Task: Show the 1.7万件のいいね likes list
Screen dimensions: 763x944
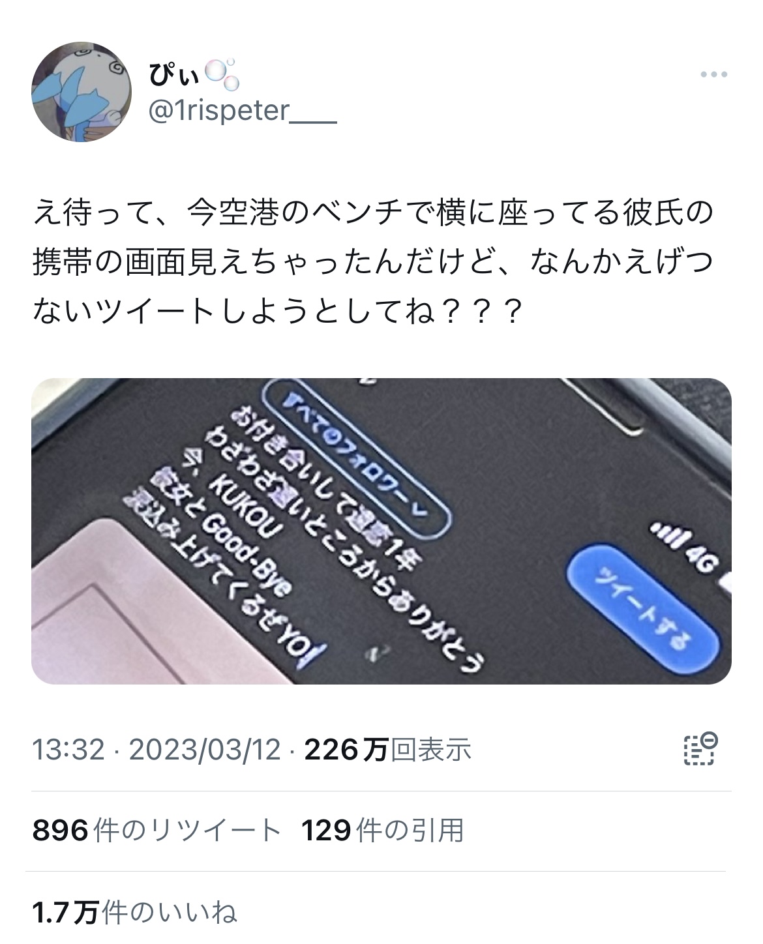Action: tap(134, 912)
